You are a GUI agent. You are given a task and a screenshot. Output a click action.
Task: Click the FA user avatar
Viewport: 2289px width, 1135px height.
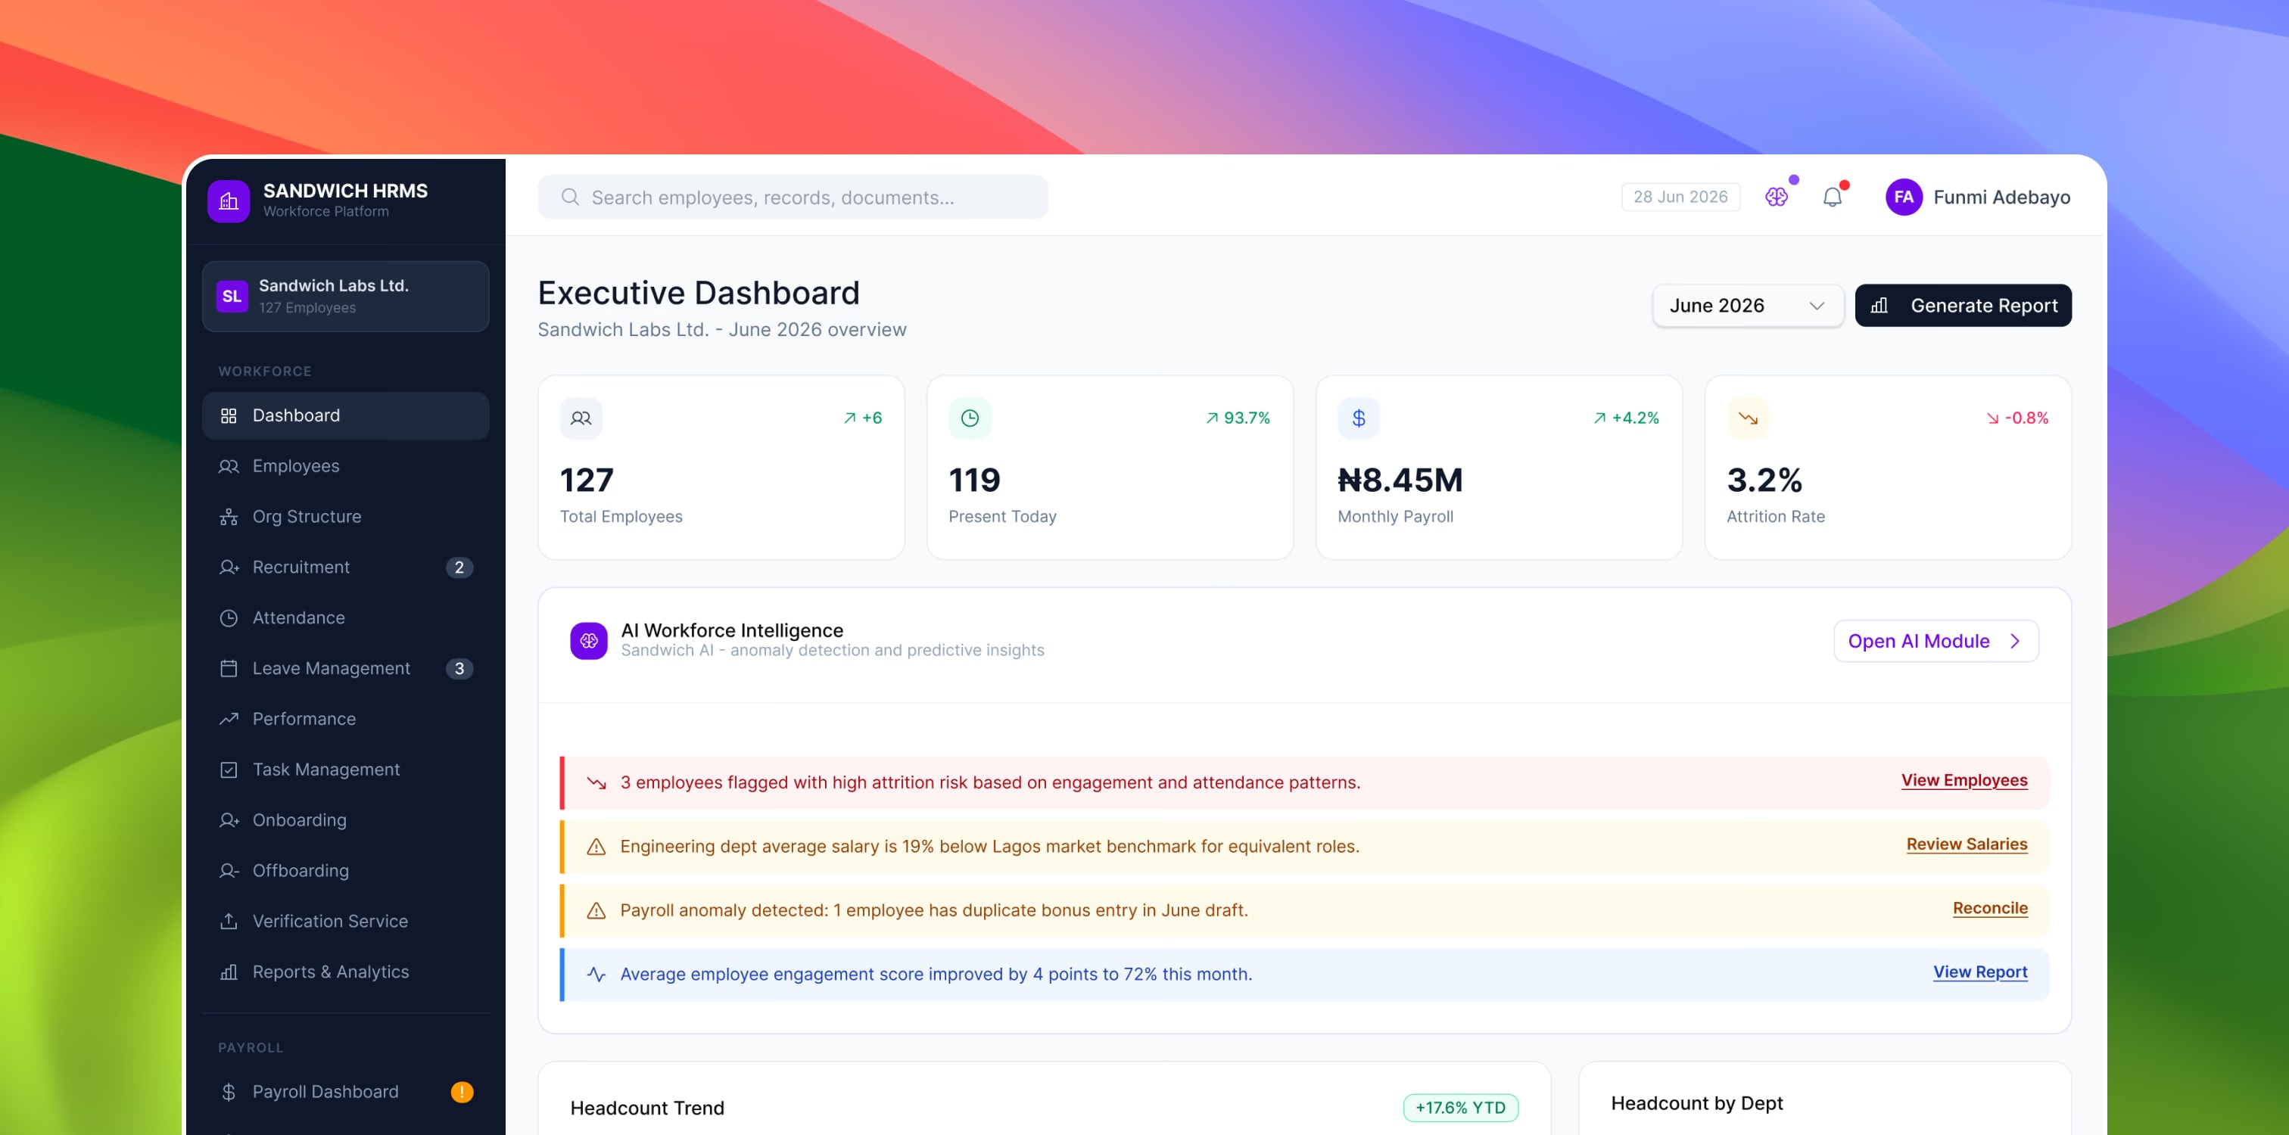coord(1904,197)
